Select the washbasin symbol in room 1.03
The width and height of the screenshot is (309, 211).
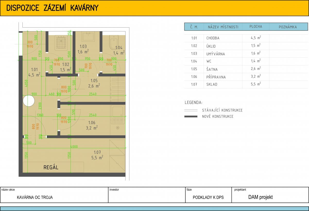[x=88, y=36]
